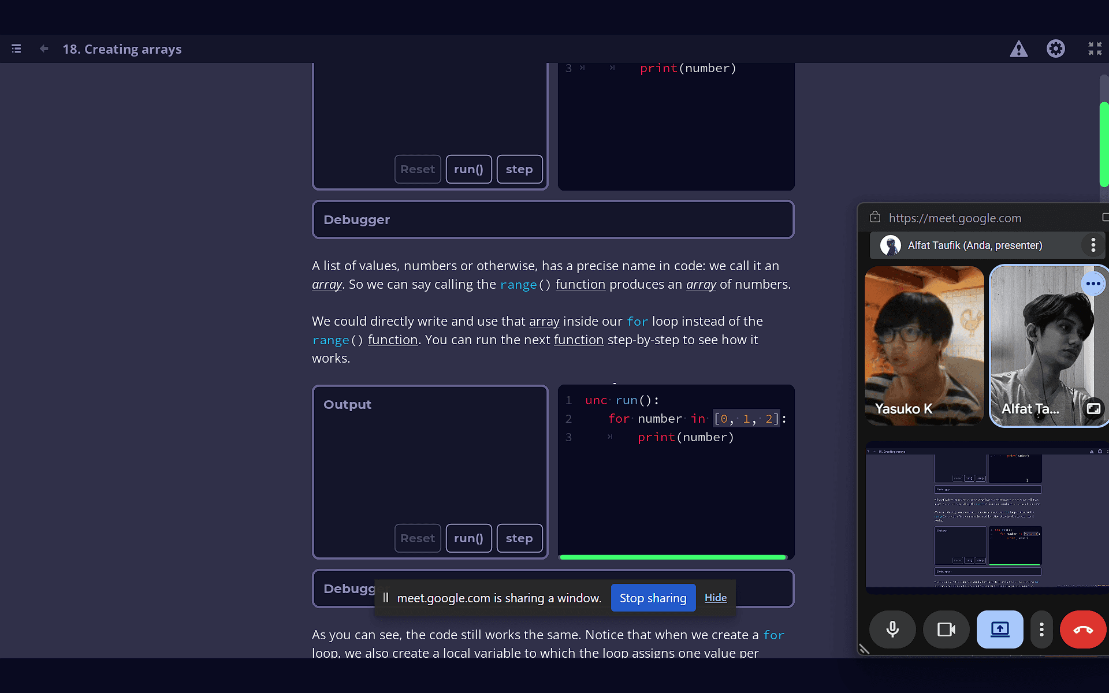
Task: Click the warning triangle icon
Action: 1018,49
